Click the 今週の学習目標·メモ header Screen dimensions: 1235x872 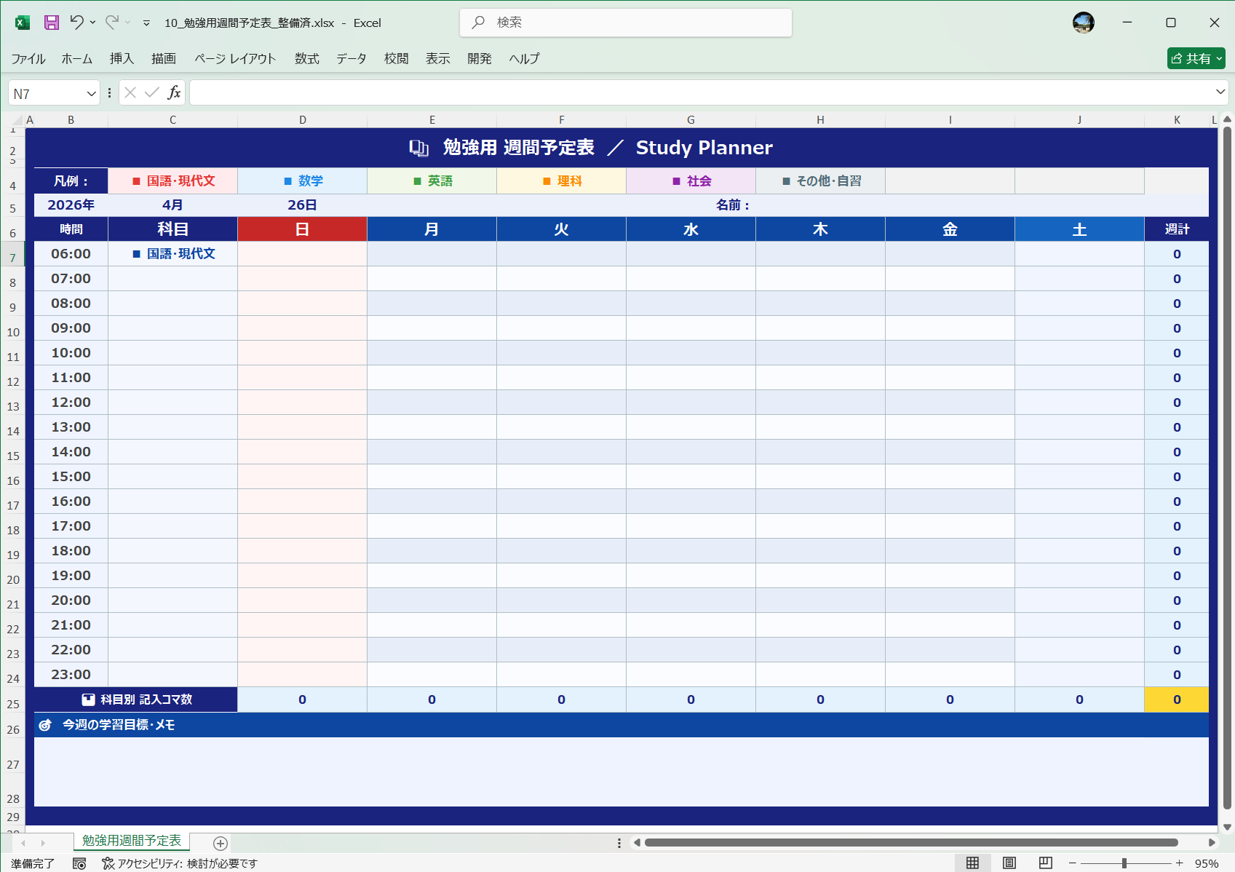point(622,725)
